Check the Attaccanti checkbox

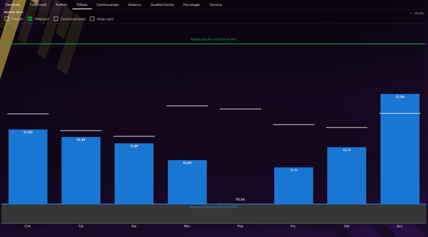[92, 19]
